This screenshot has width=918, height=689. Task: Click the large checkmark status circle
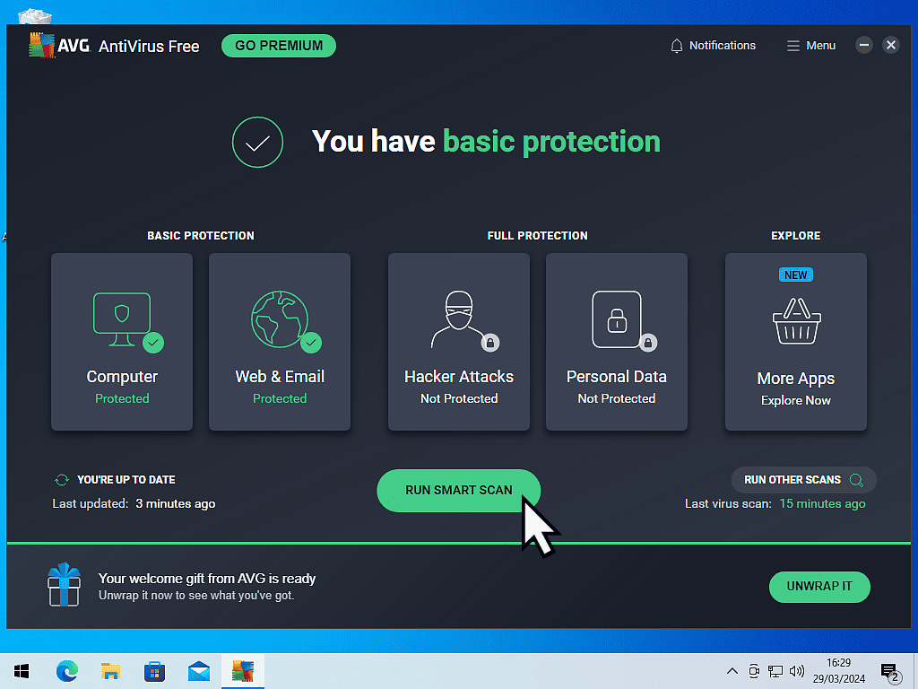(257, 143)
